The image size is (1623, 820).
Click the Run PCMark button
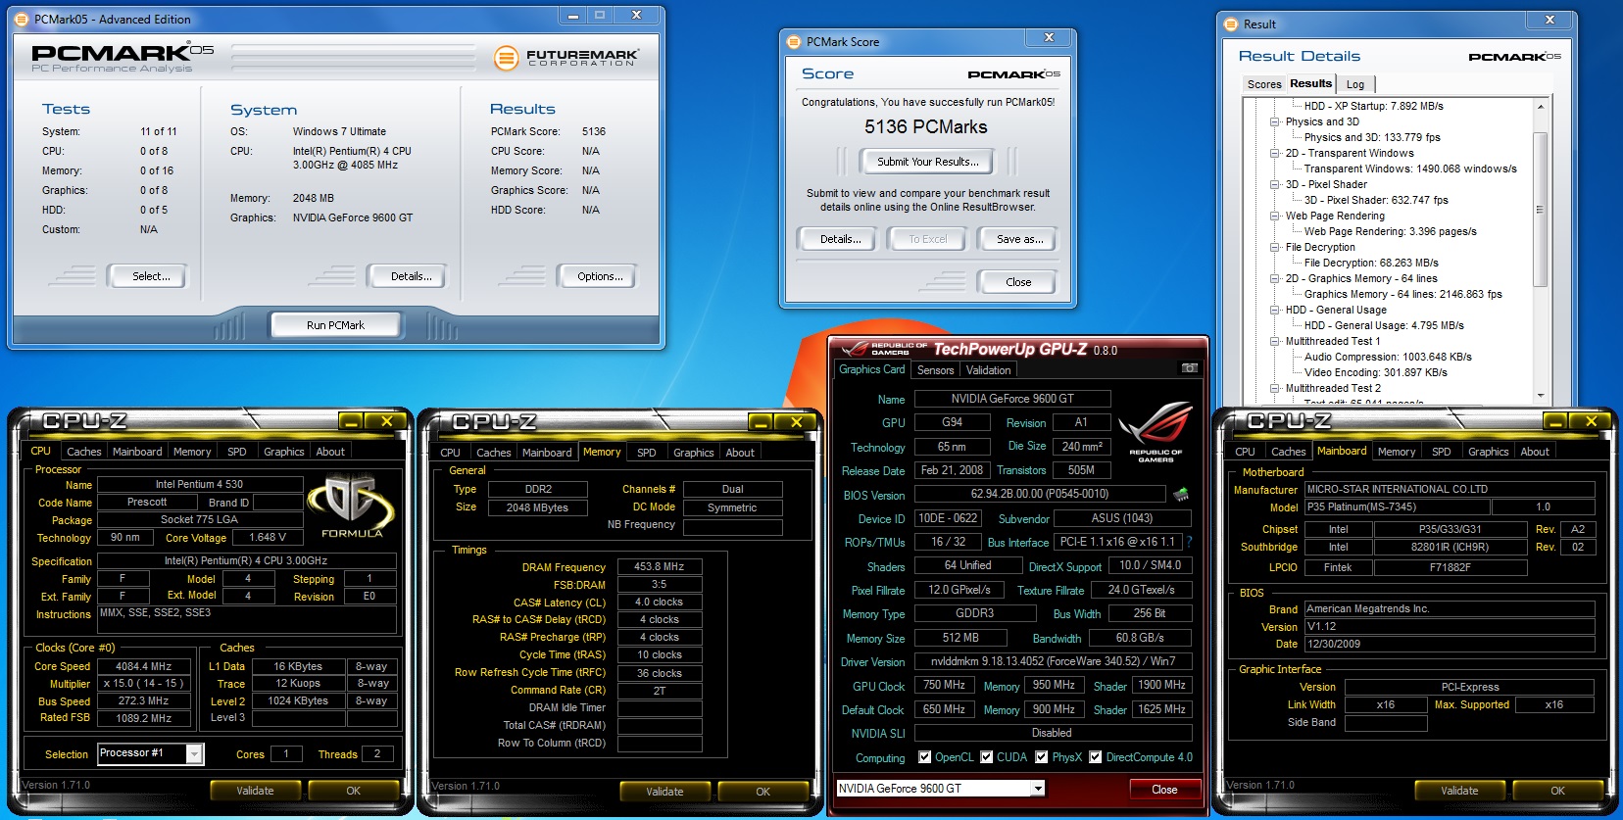coord(335,325)
